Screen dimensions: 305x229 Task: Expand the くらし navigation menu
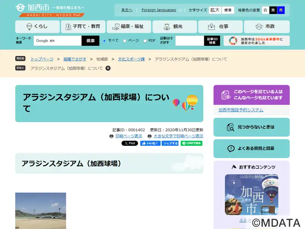(37, 27)
